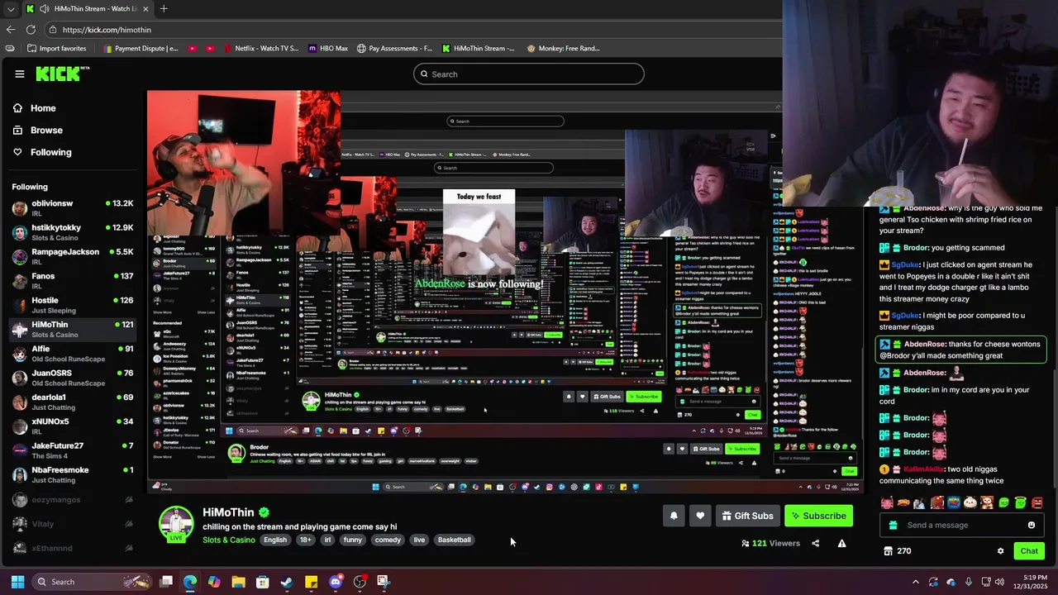The image size is (1058, 595).
Task: Open Microsoft Edge in the taskbar
Action: coord(190,582)
